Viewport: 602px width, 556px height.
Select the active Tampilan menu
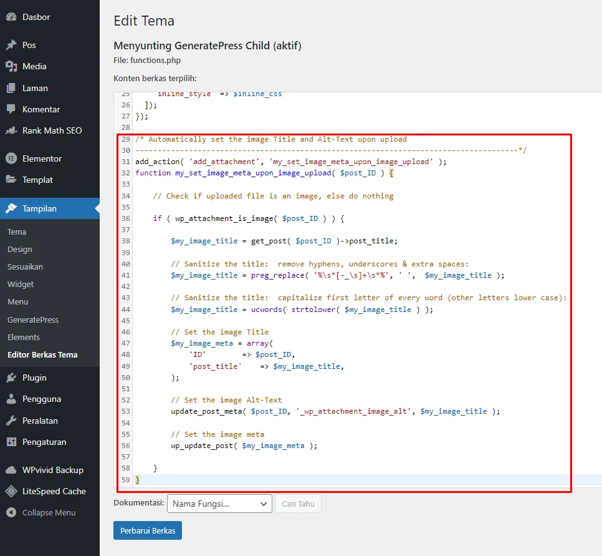tap(50, 208)
